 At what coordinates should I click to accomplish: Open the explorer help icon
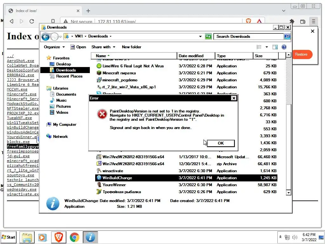[x=284, y=47]
